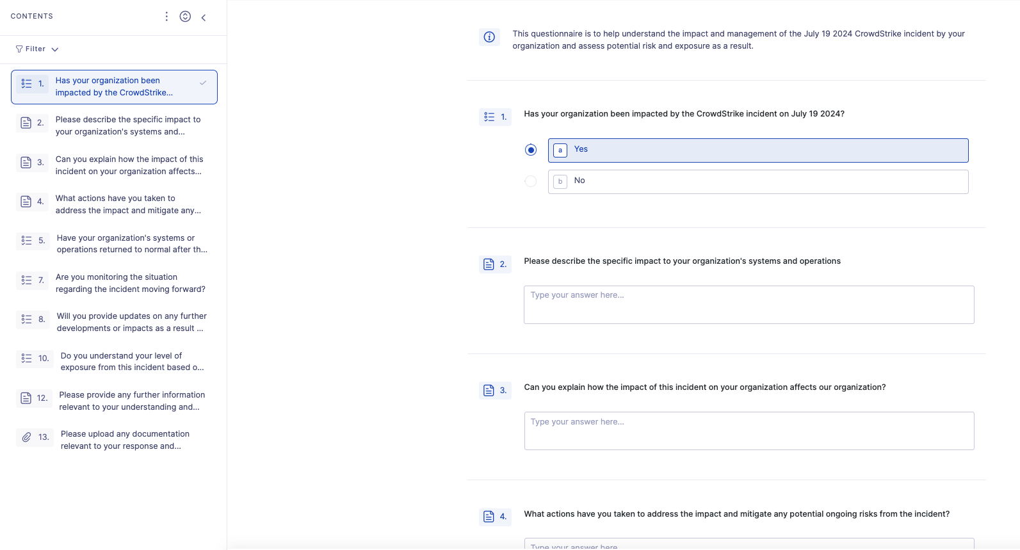Click main question 3 text 'Can you explain'
Screen dimensions: 1020x550
pos(704,387)
